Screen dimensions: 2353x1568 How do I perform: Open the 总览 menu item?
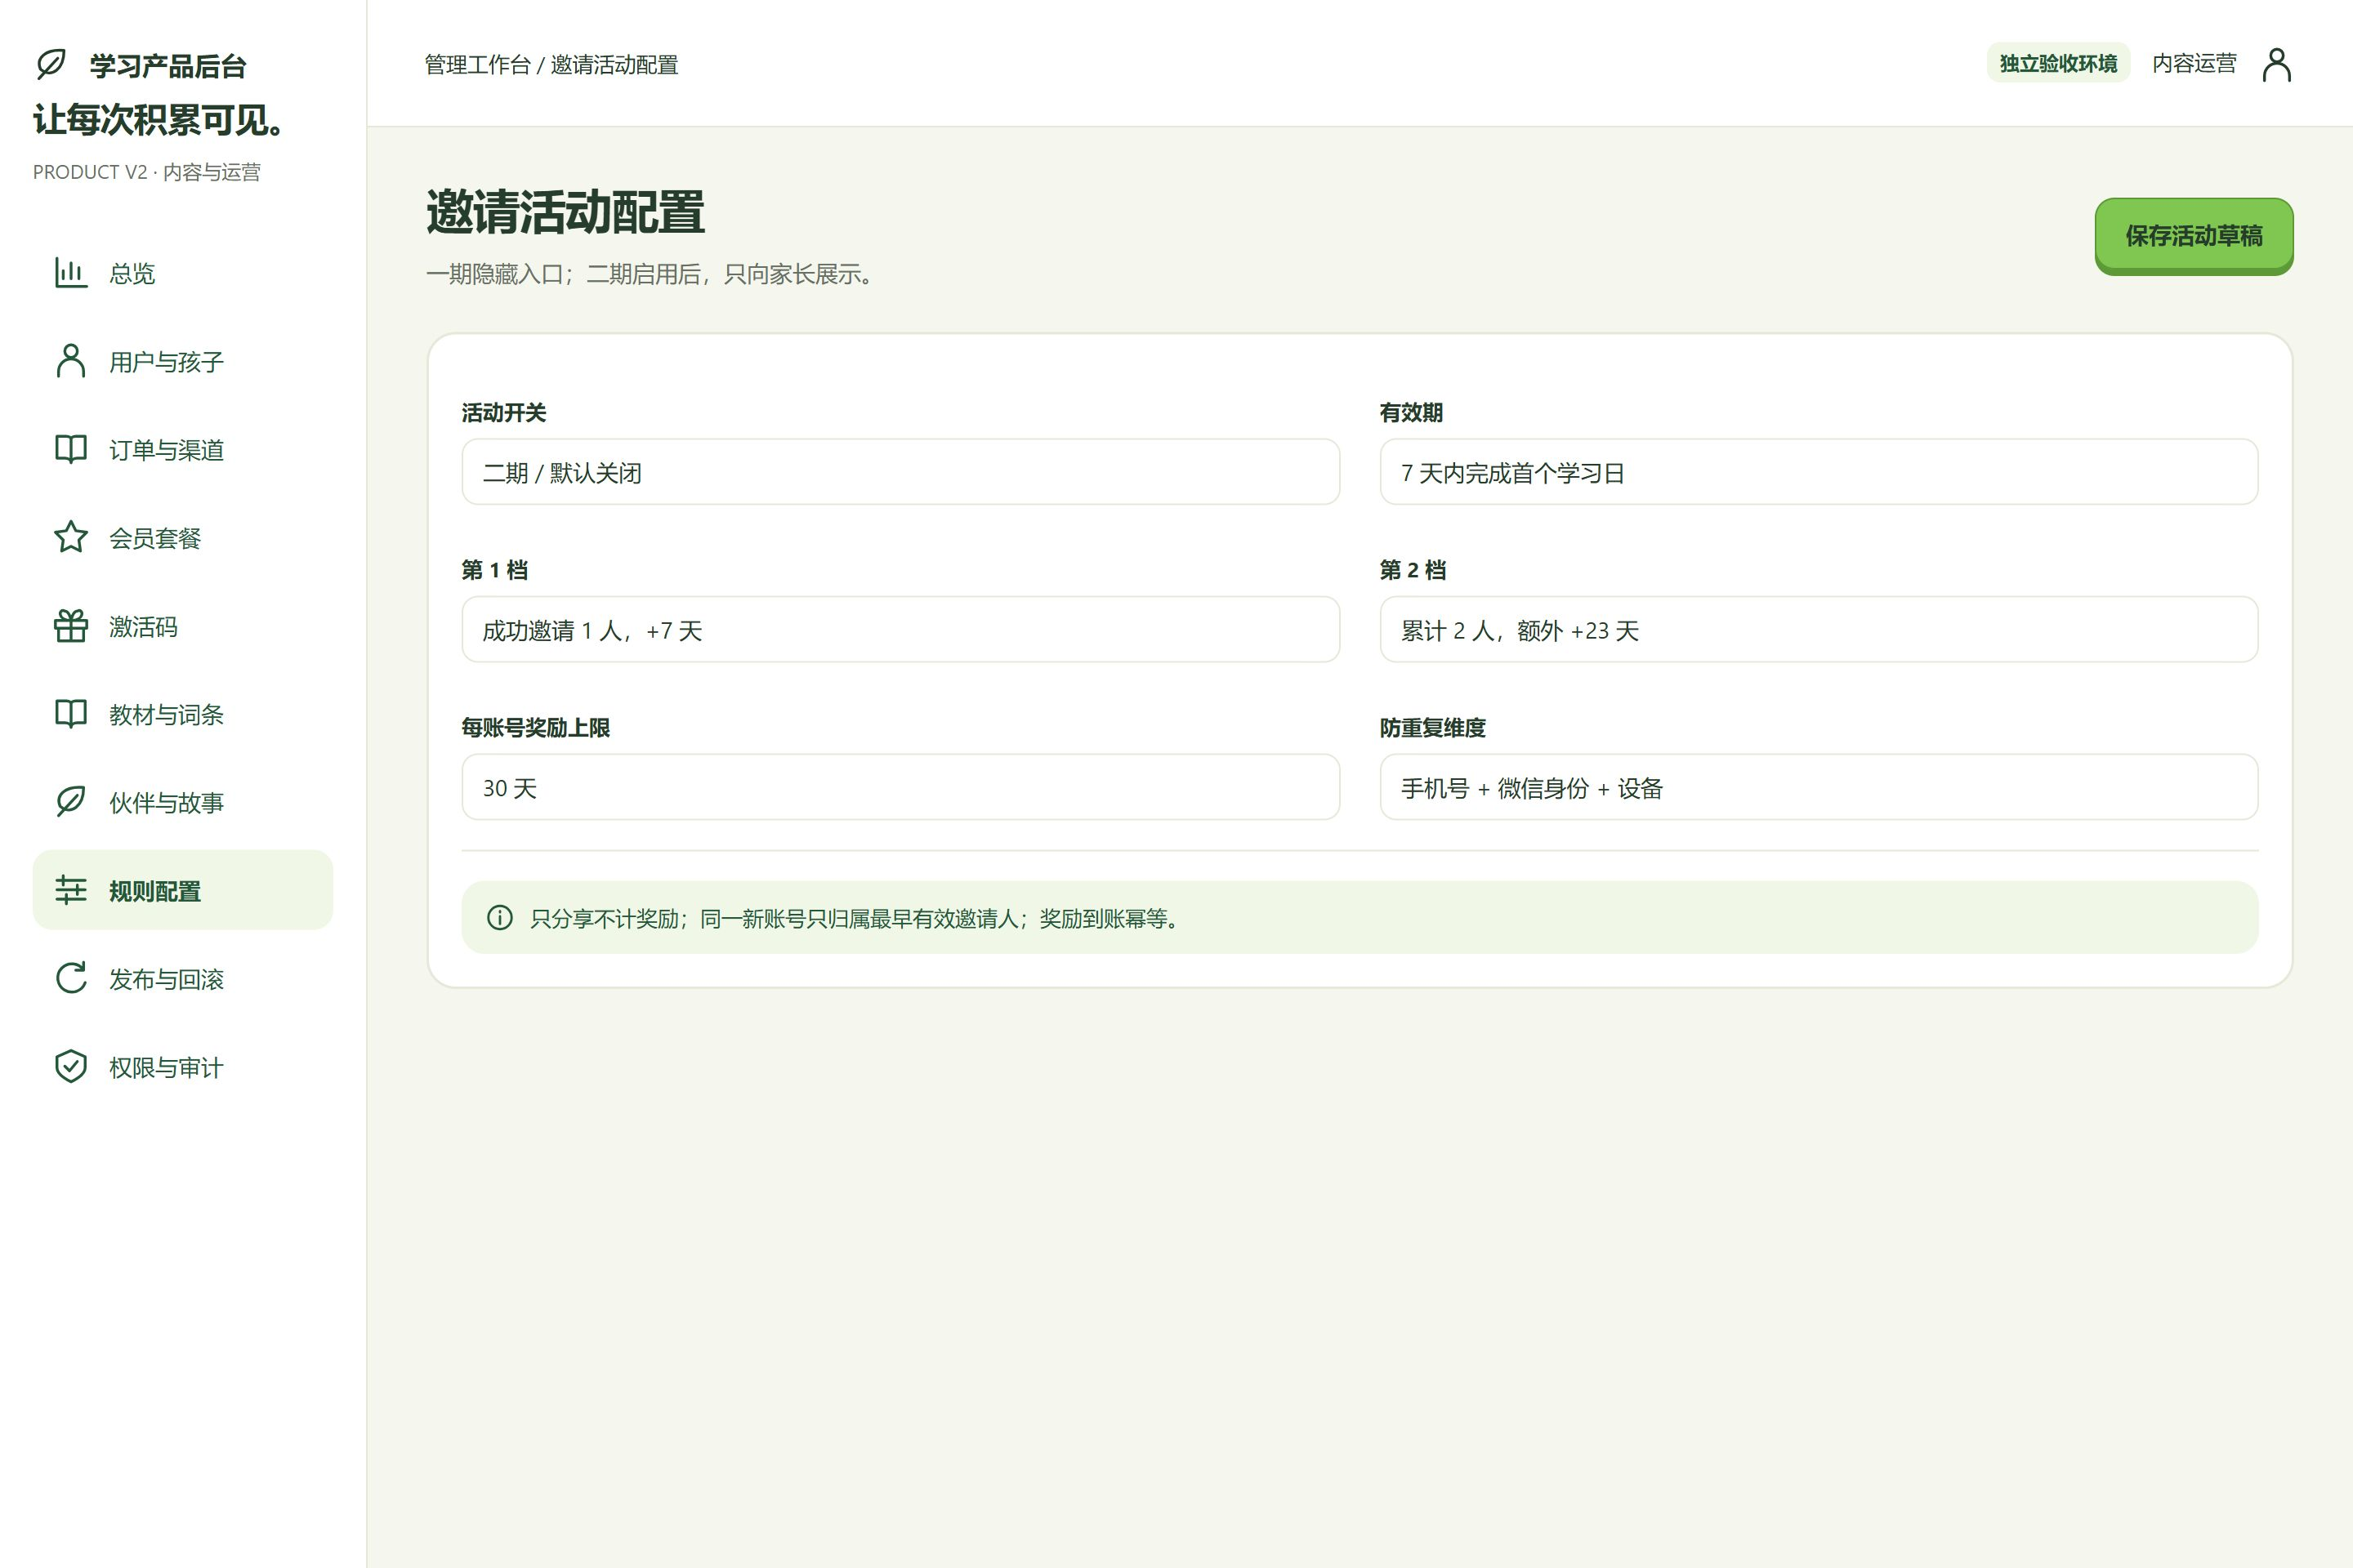click(183, 273)
